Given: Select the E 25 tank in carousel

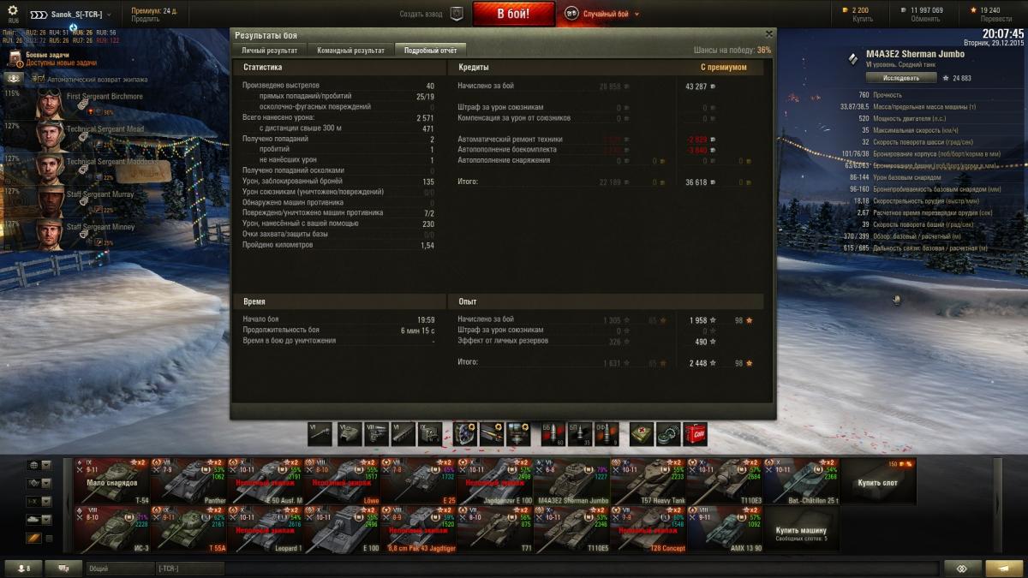Looking at the screenshot, I should [x=417, y=482].
